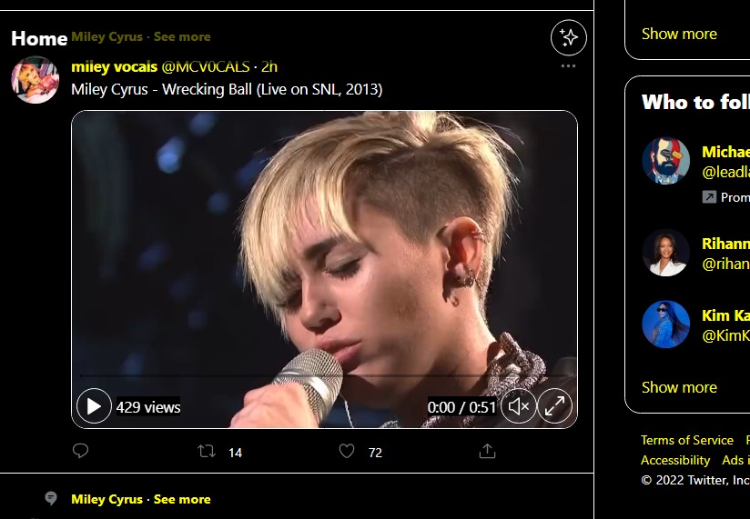Reply to the miley vocals tweet
This screenshot has height=519, width=750.
point(80,451)
